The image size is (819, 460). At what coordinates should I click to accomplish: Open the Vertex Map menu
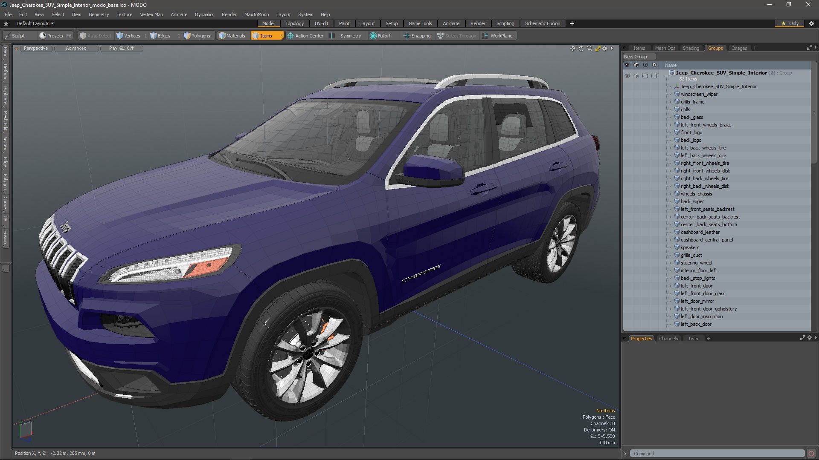pyautogui.click(x=151, y=14)
